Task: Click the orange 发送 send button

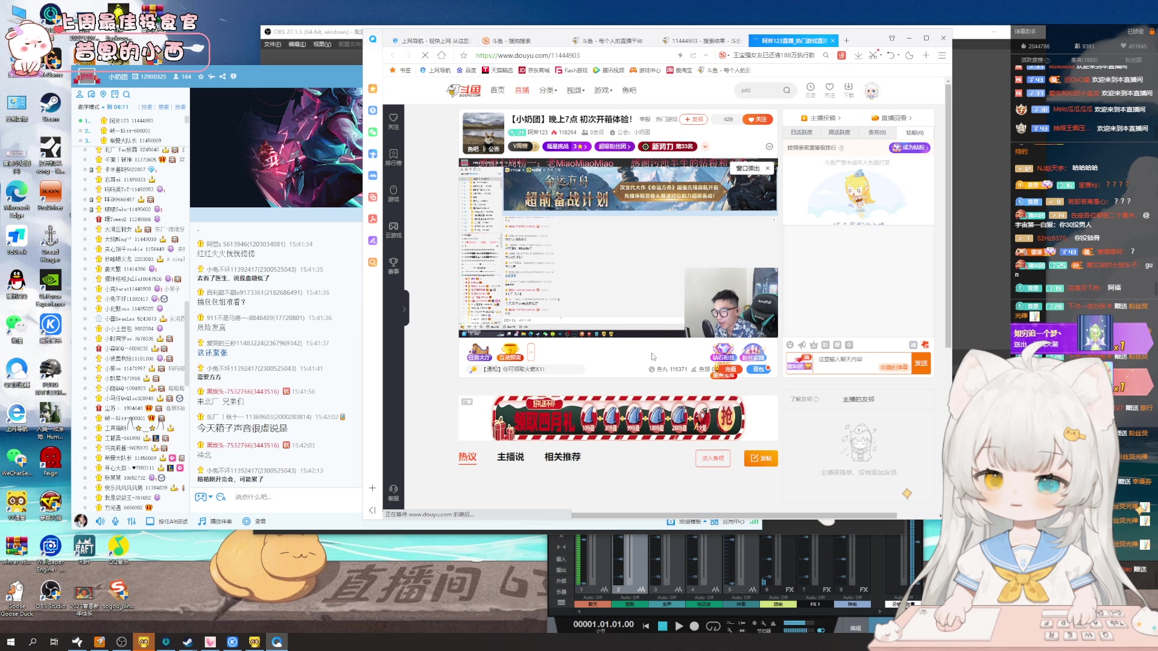Action: [x=921, y=363]
